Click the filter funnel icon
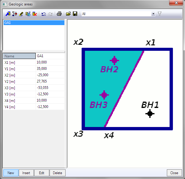 [160, 14]
